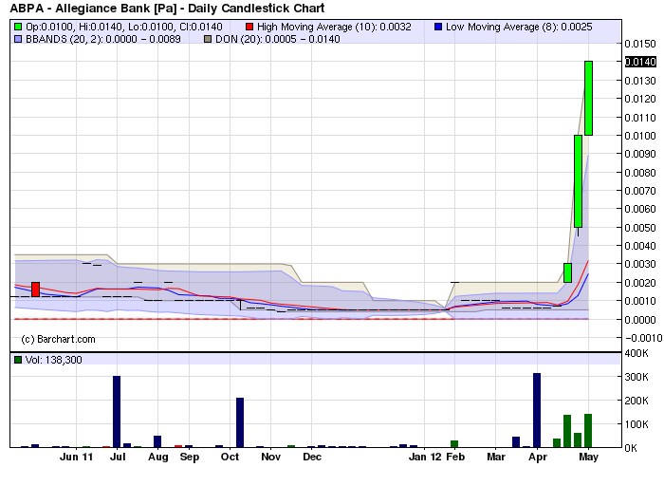Click the 200K volume axis label
The height and width of the screenshot is (486, 664).
[x=636, y=401]
